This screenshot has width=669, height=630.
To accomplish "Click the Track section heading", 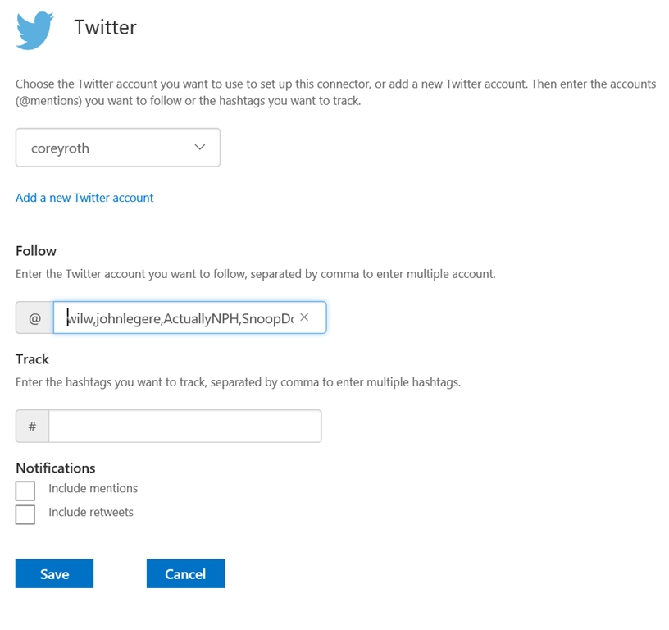I will pyautogui.click(x=33, y=359).
